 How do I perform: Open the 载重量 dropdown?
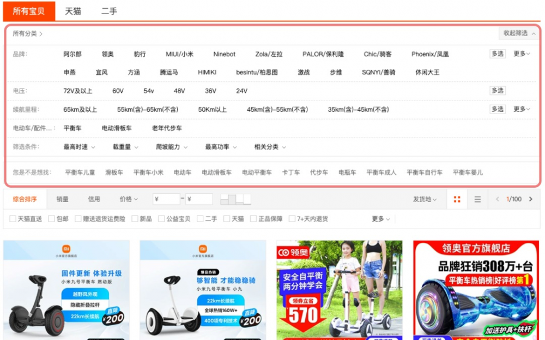(125, 147)
